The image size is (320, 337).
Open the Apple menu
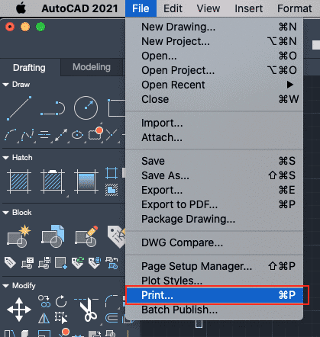tap(21, 8)
